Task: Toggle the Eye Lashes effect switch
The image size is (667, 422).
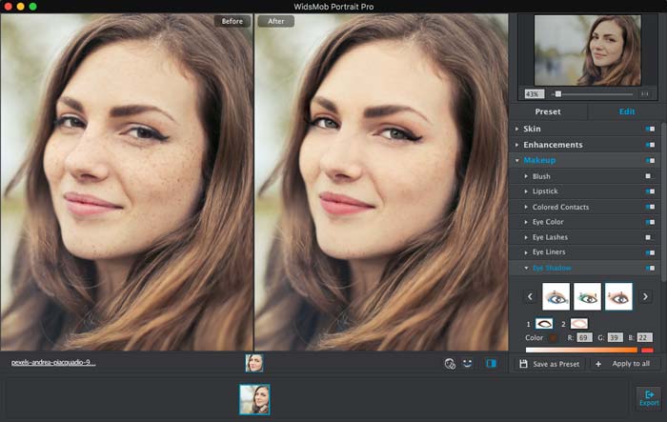Action: [649, 237]
